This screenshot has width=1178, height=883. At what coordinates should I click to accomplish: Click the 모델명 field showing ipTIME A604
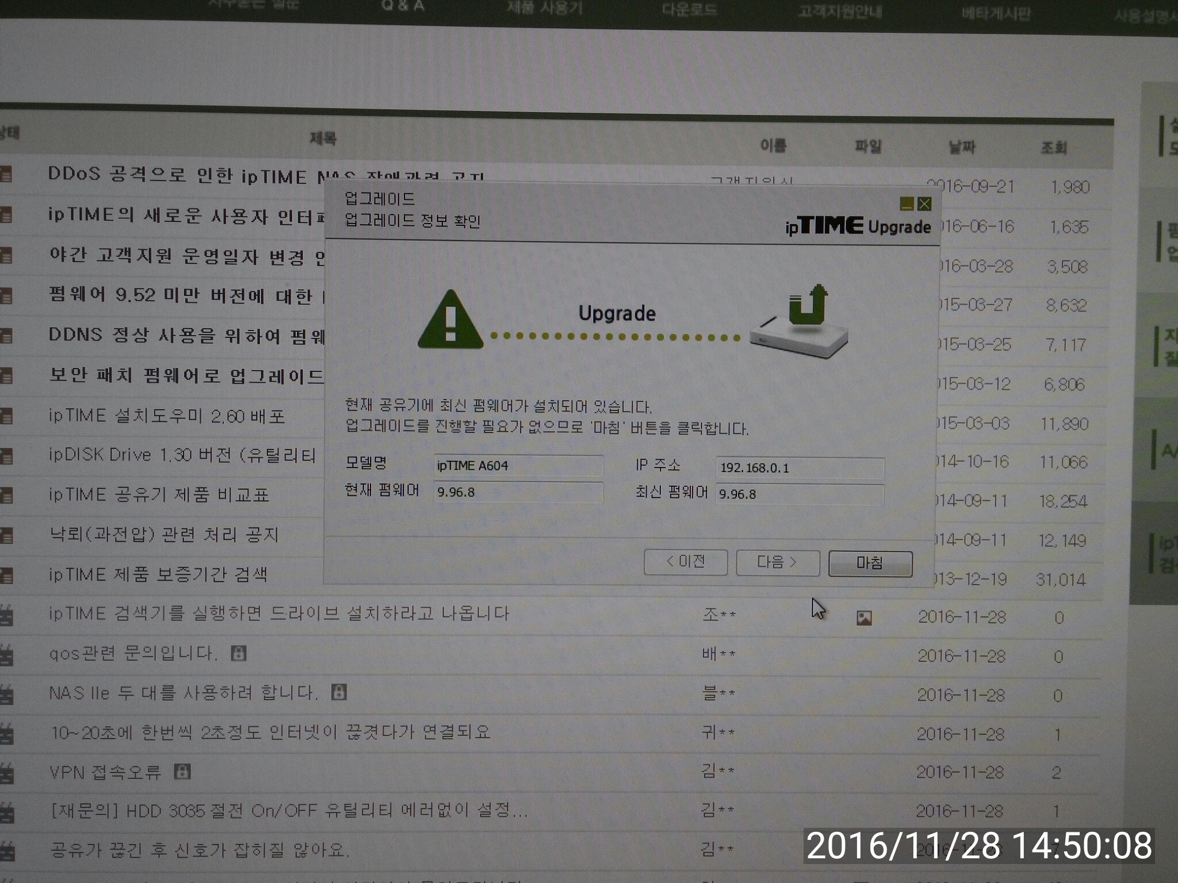(x=518, y=465)
